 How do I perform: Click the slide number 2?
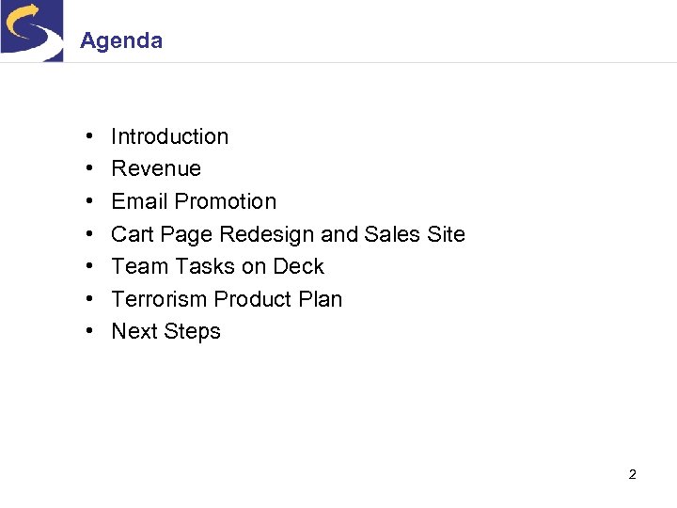point(632,474)
